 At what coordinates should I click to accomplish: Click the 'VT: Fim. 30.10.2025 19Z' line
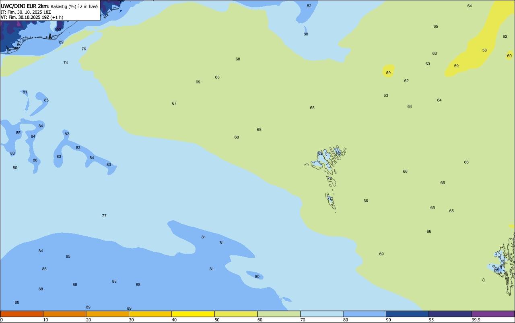click(25, 17)
